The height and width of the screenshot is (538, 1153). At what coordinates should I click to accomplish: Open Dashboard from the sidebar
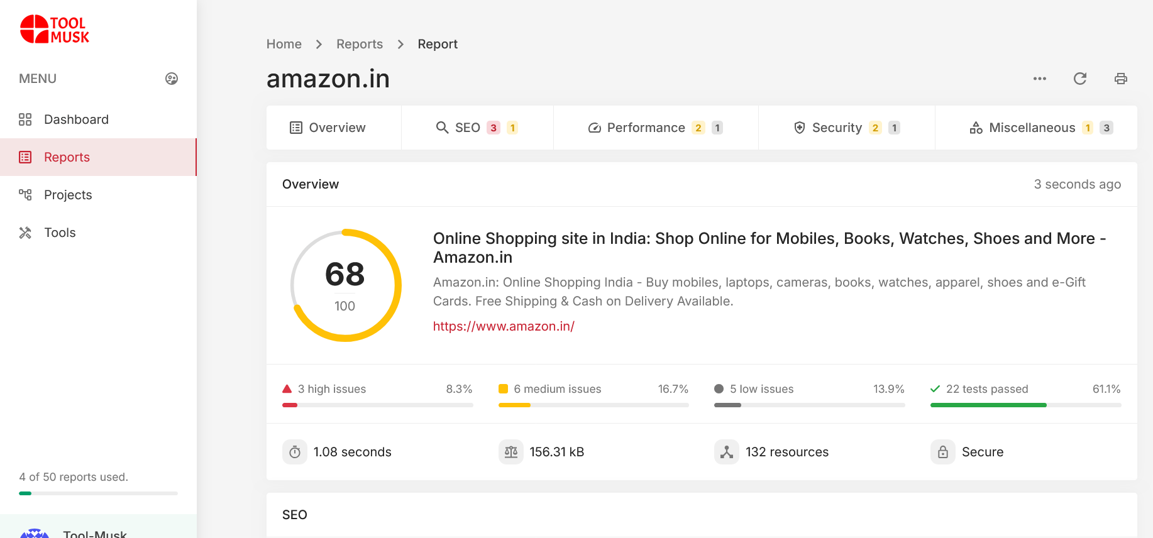pyautogui.click(x=76, y=119)
